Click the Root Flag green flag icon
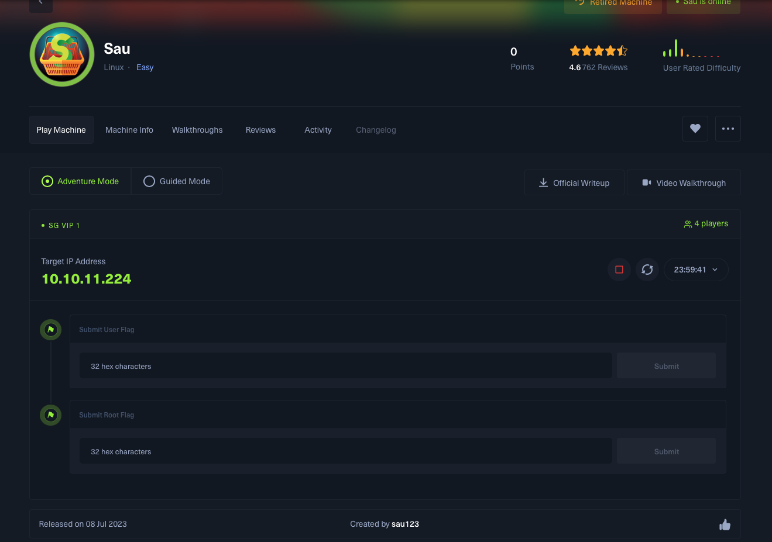The width and height of the screenshot is (772, 542). [x=51, y=415]
